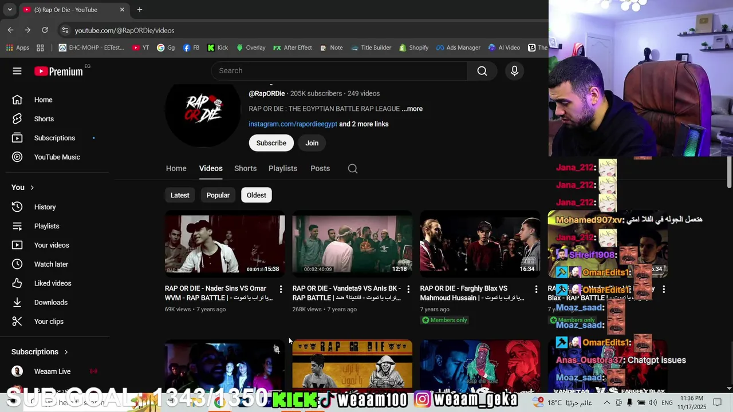Click the page vertical scrollbar
The height and width of the screenshot is (412, 733).
(x=729, y=173)
